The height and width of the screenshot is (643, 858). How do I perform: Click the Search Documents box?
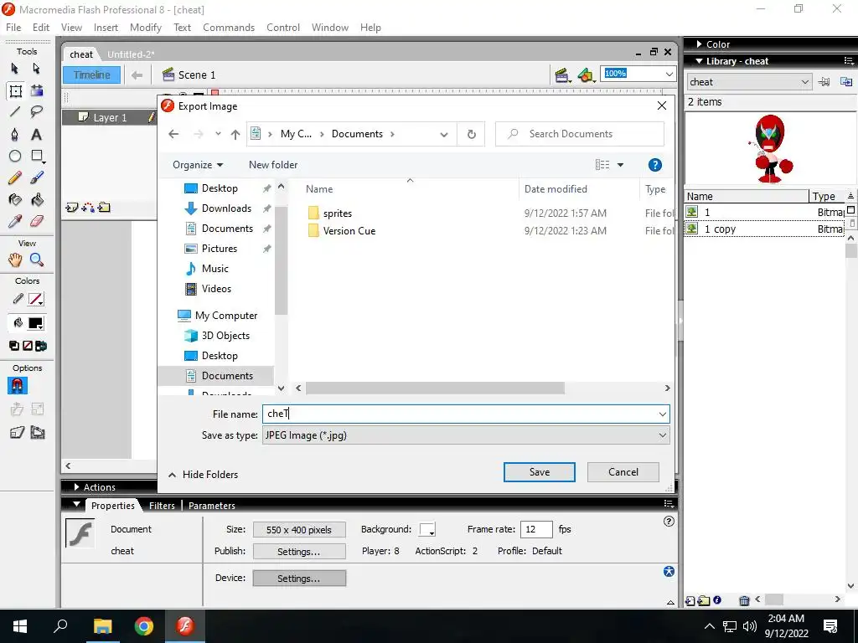tap(580, 134)
